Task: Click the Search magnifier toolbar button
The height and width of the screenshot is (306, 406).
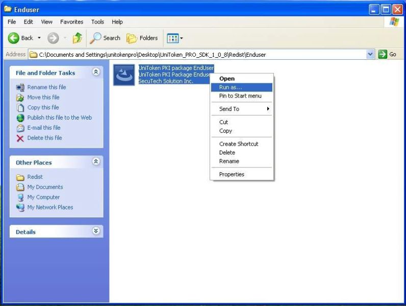Action: point(105,38)
